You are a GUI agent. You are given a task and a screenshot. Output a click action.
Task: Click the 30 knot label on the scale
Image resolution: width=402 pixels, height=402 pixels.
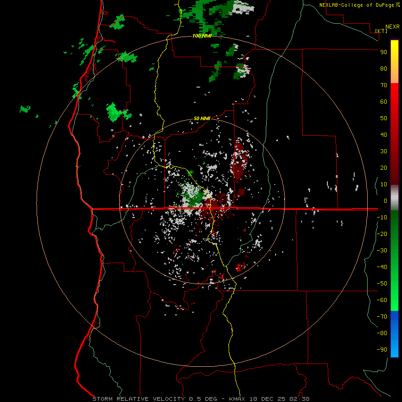(x=384, y=151)
